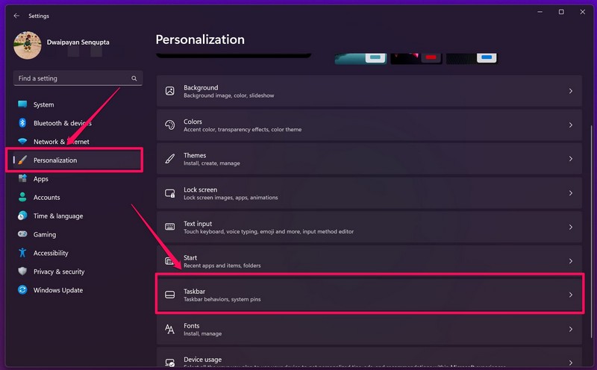
Task: Click the Gaming controller icon
Action: point(22,234)
